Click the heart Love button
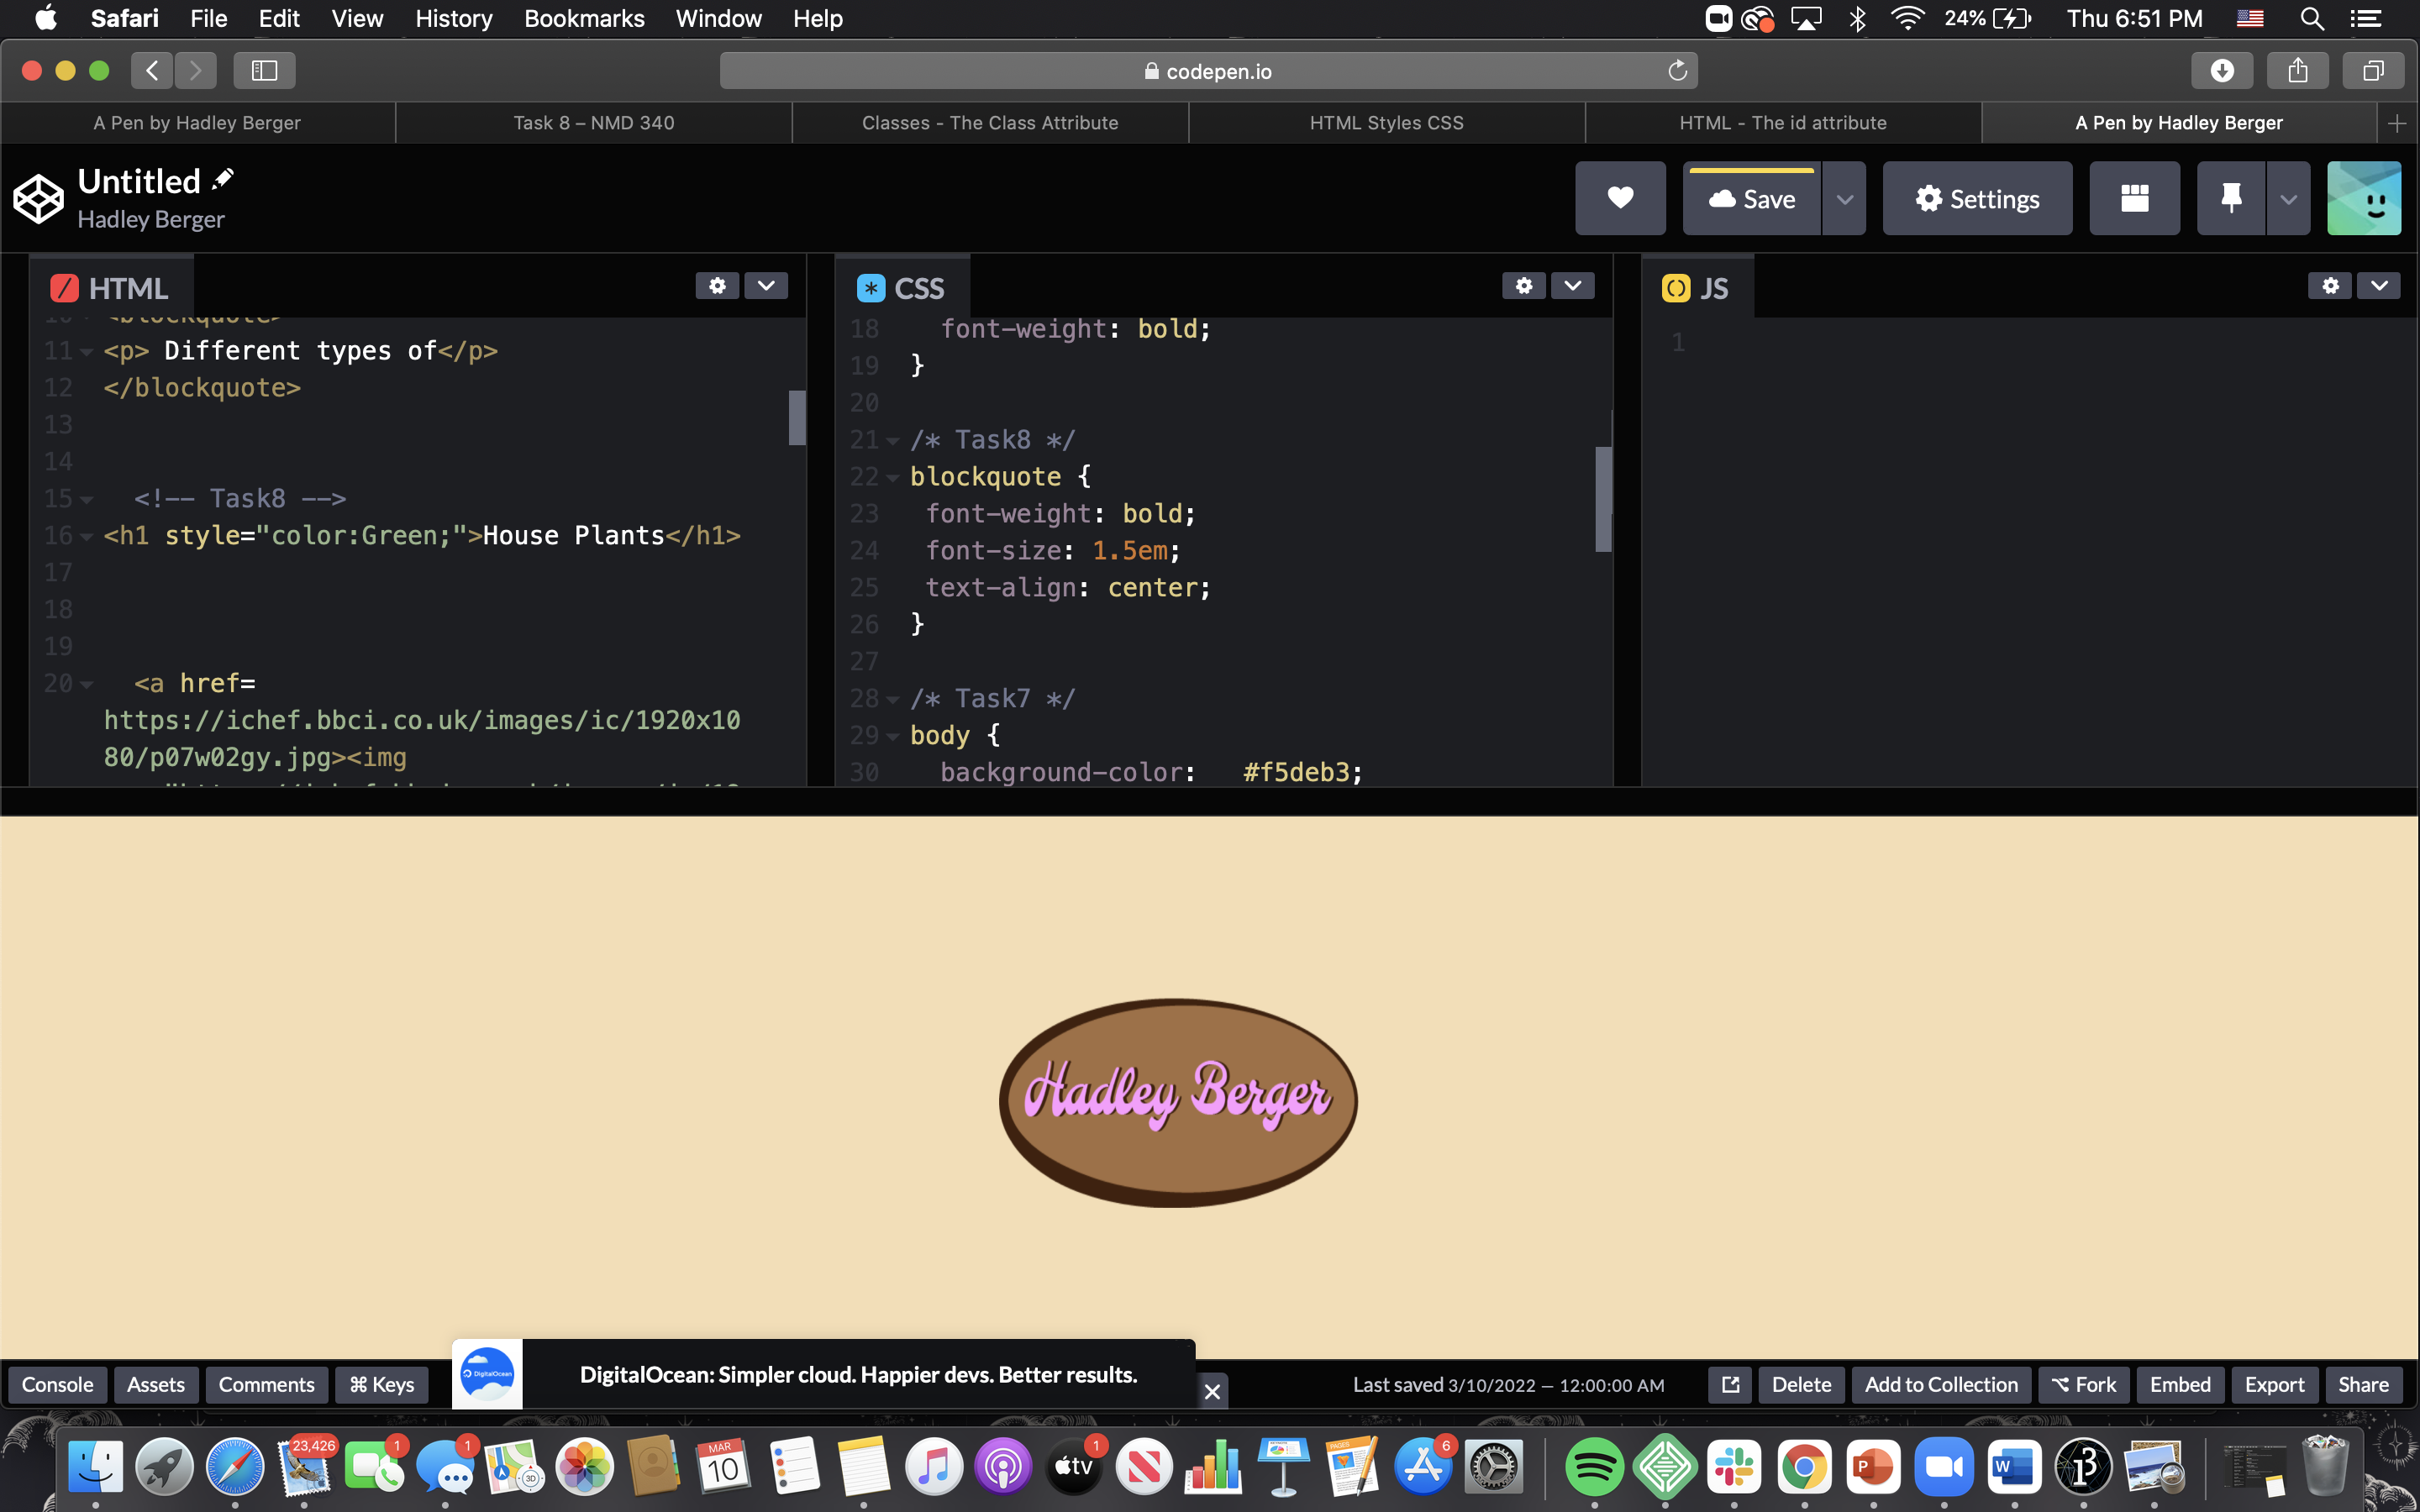The width and height of the screenshot is (2420, 1512). click(x=1620, y=198)
